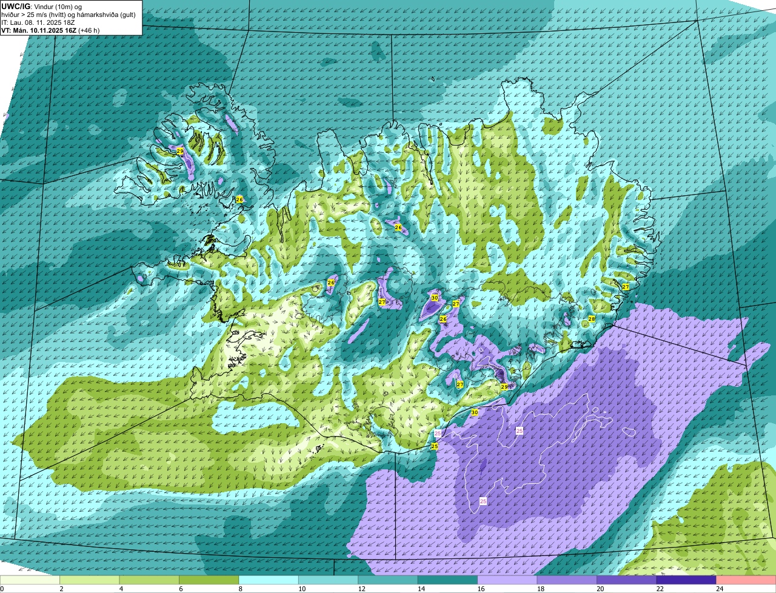Click the '0' tick label on color scale
The width and height of the screenshot is (776, 593).
click(x=2, y=589)
